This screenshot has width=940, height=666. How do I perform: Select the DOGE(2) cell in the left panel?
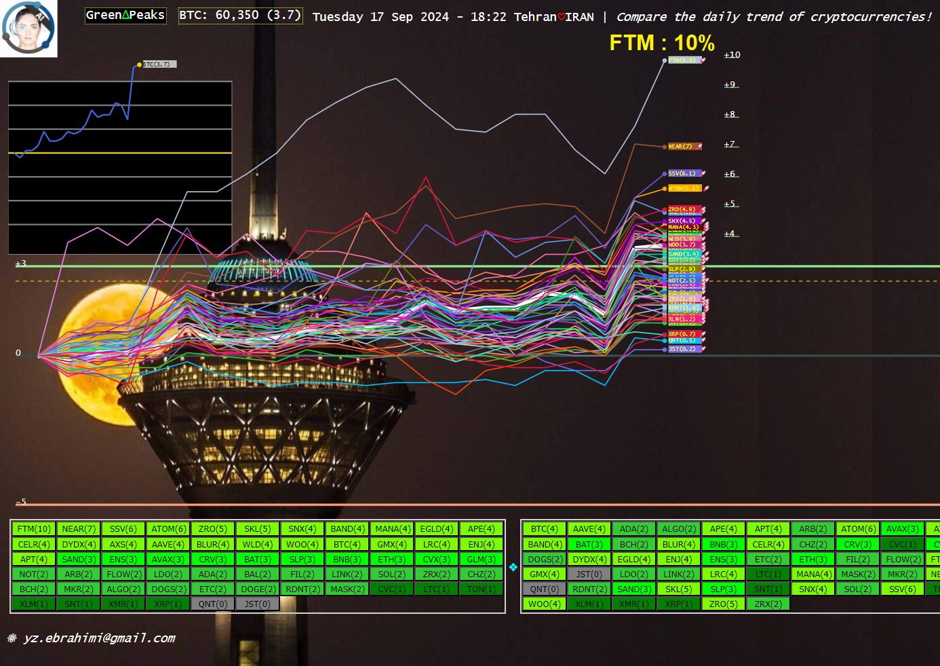click(x=258, y=589)
